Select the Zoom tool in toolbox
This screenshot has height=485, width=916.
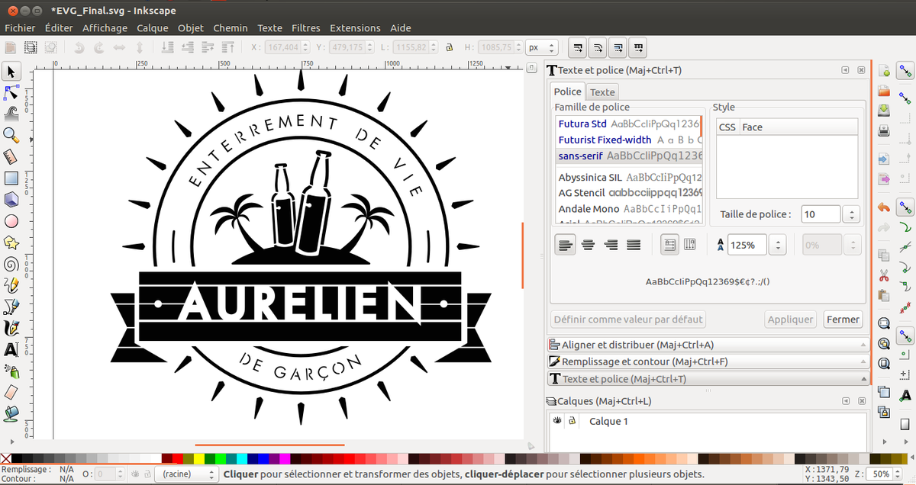tap(11, 136)
